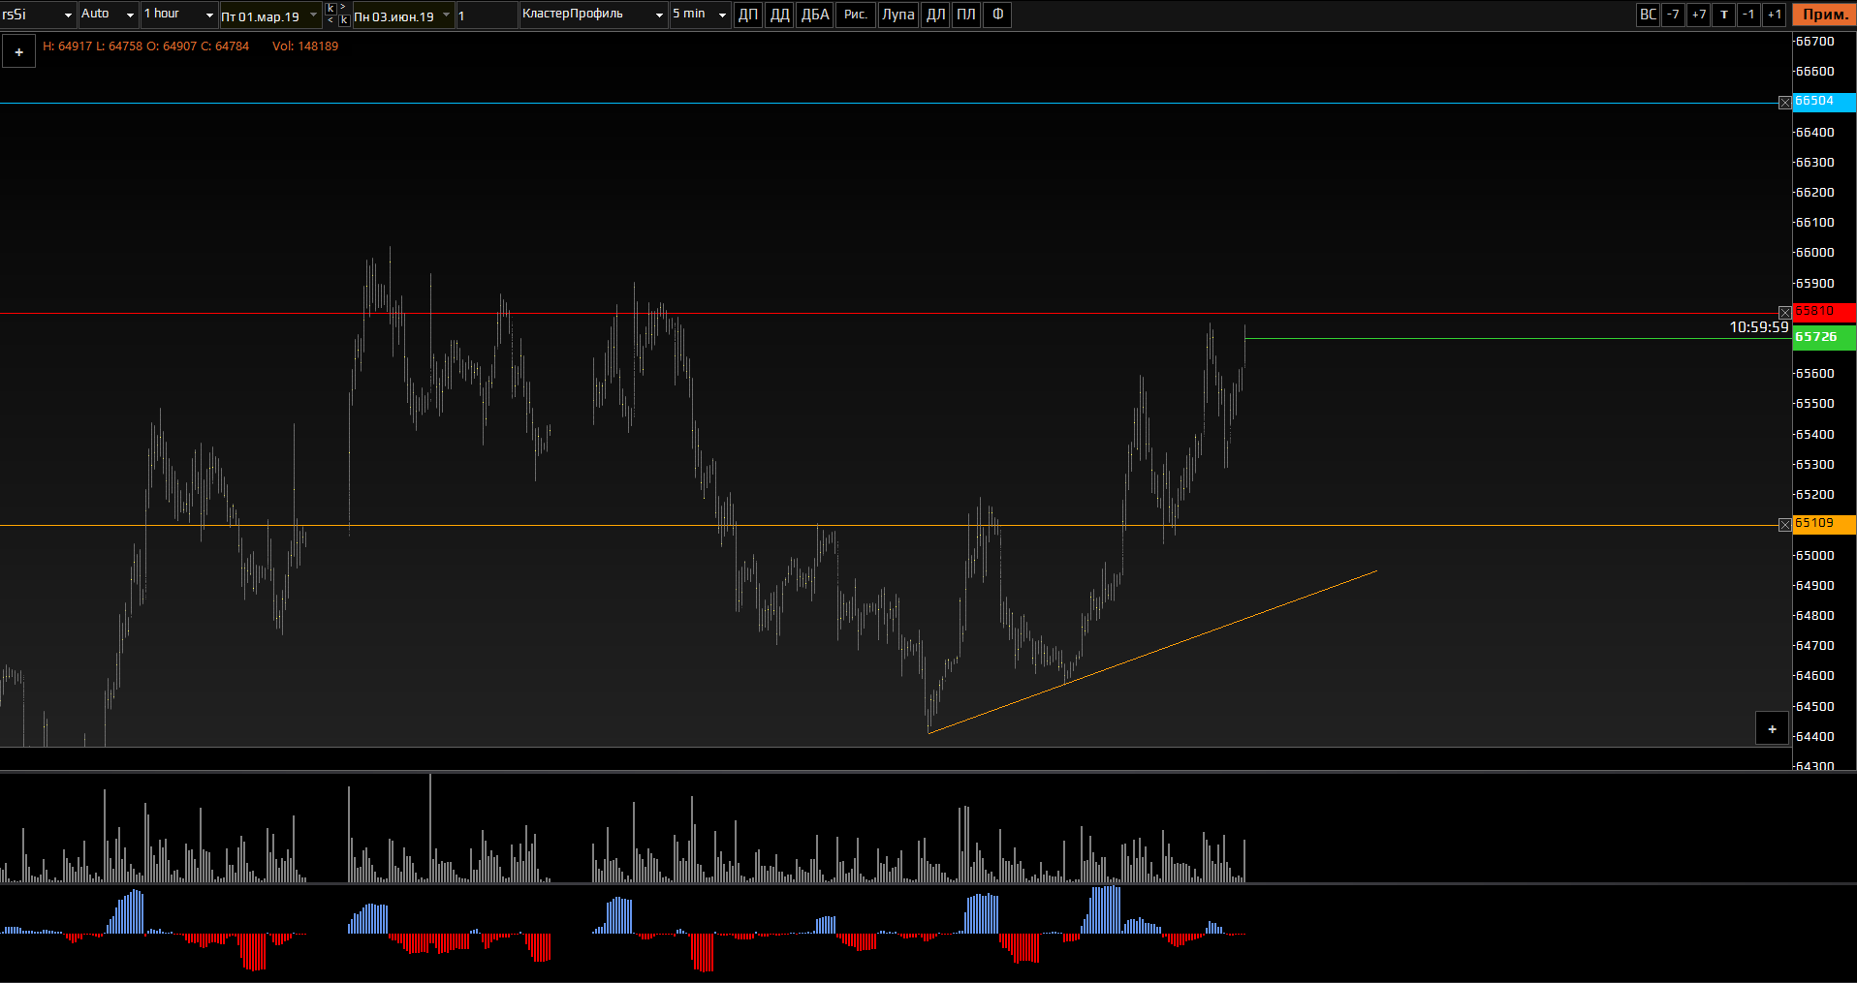Click the orange 65109 price level label
Screen dimensions: 1857x983
pyautogui.click(x=1823, y=524)
